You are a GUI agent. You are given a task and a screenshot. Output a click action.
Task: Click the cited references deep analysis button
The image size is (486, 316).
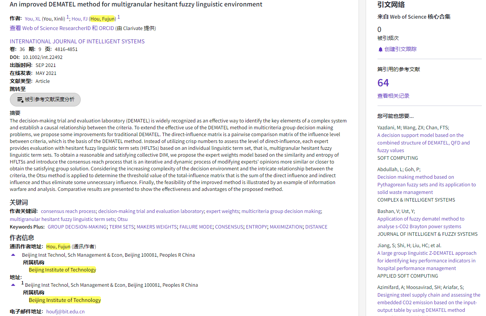45,100
